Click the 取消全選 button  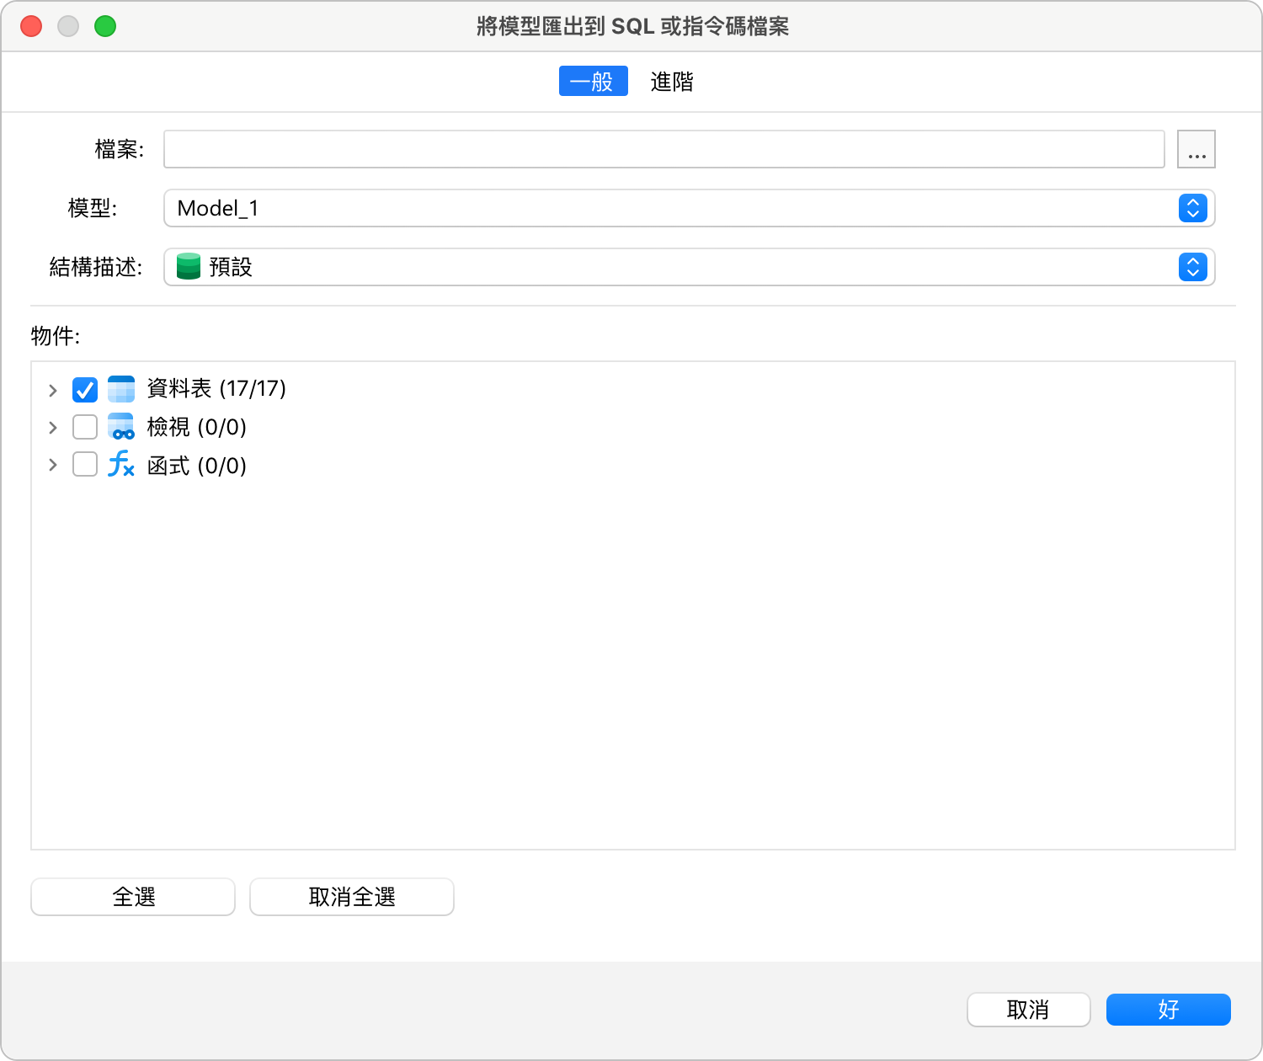click(x=352, y=897)
